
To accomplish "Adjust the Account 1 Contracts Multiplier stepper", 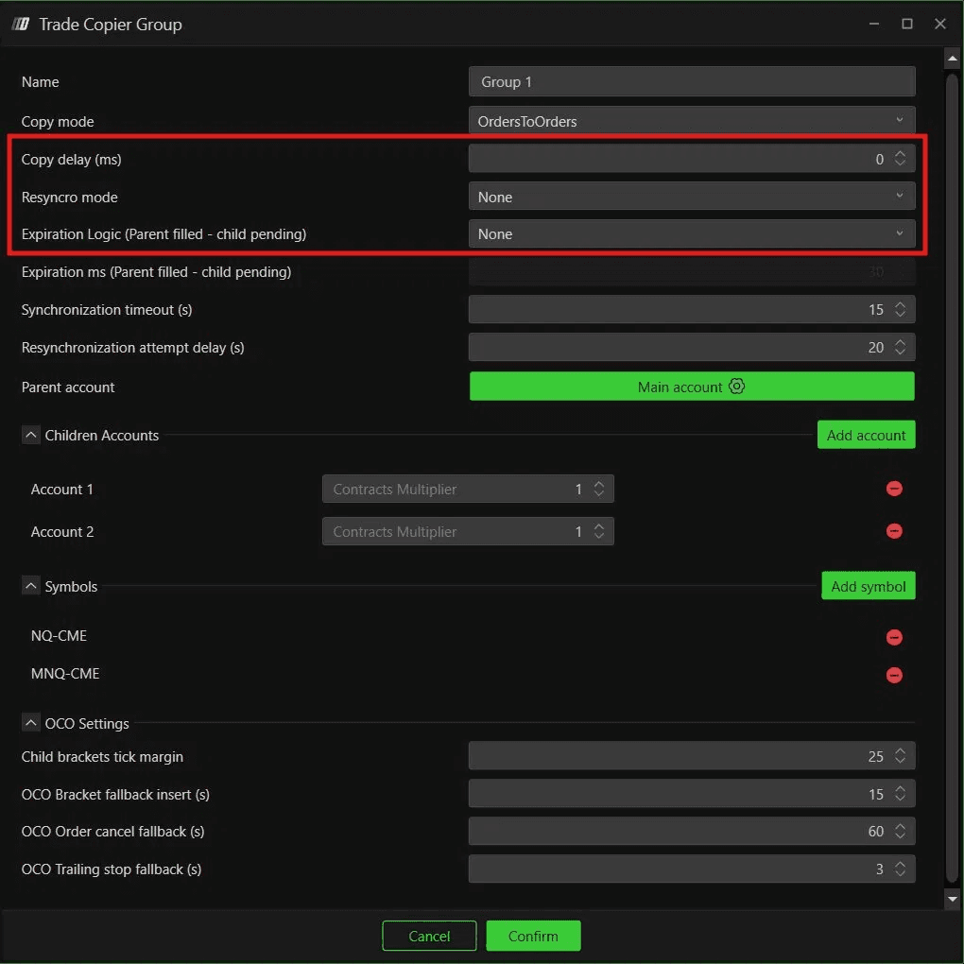I will pos(599,489).
